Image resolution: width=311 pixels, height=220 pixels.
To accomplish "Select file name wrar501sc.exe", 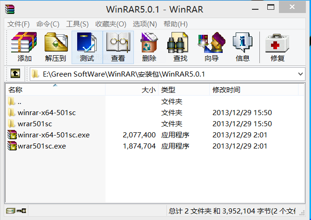I will point(42,146).
